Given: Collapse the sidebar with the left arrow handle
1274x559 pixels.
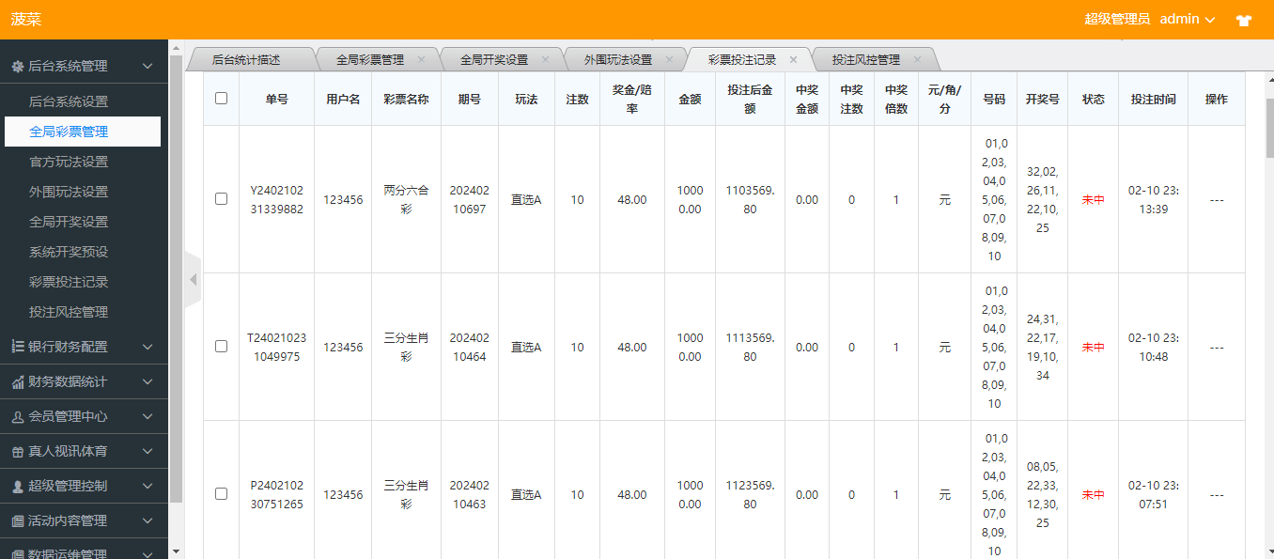Looking at the screenshot, I should point(193,279).
